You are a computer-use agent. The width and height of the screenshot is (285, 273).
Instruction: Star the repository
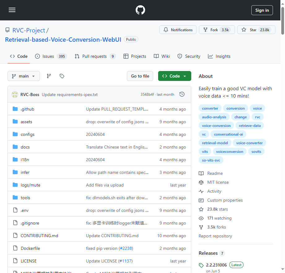tap(256, 30)
